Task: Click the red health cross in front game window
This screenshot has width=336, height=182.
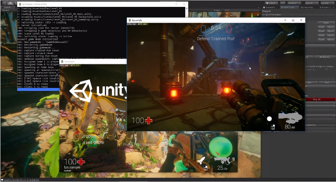Action: pos(148,120)
